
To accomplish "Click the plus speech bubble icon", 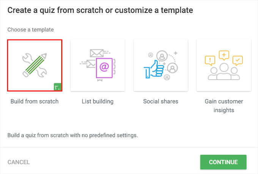I will 224,55.
